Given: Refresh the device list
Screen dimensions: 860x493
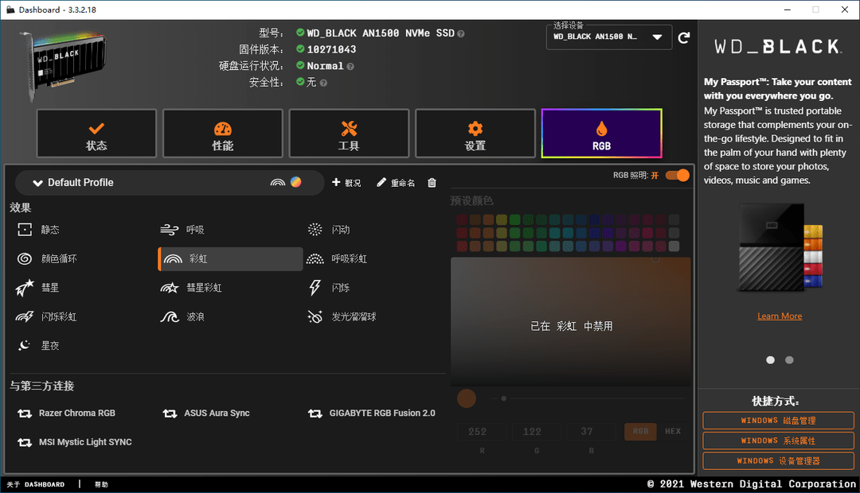Looking at the screenshot, I should pos(684,38).
